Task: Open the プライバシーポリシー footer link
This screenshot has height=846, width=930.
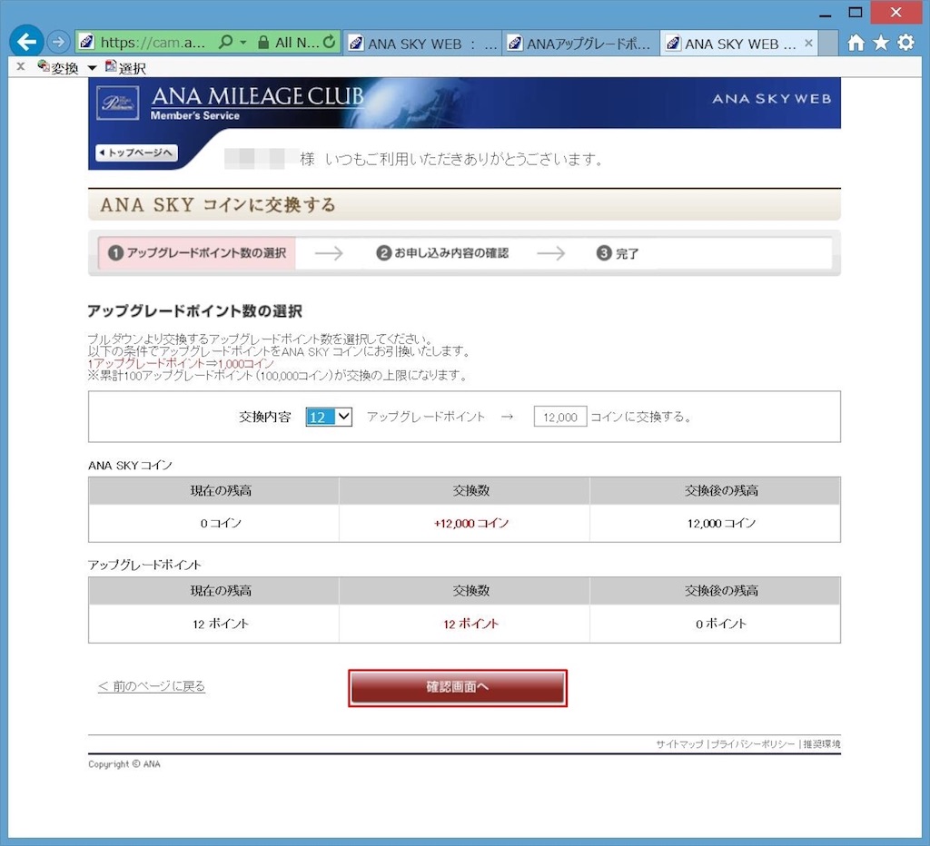Action: point(752,744)
